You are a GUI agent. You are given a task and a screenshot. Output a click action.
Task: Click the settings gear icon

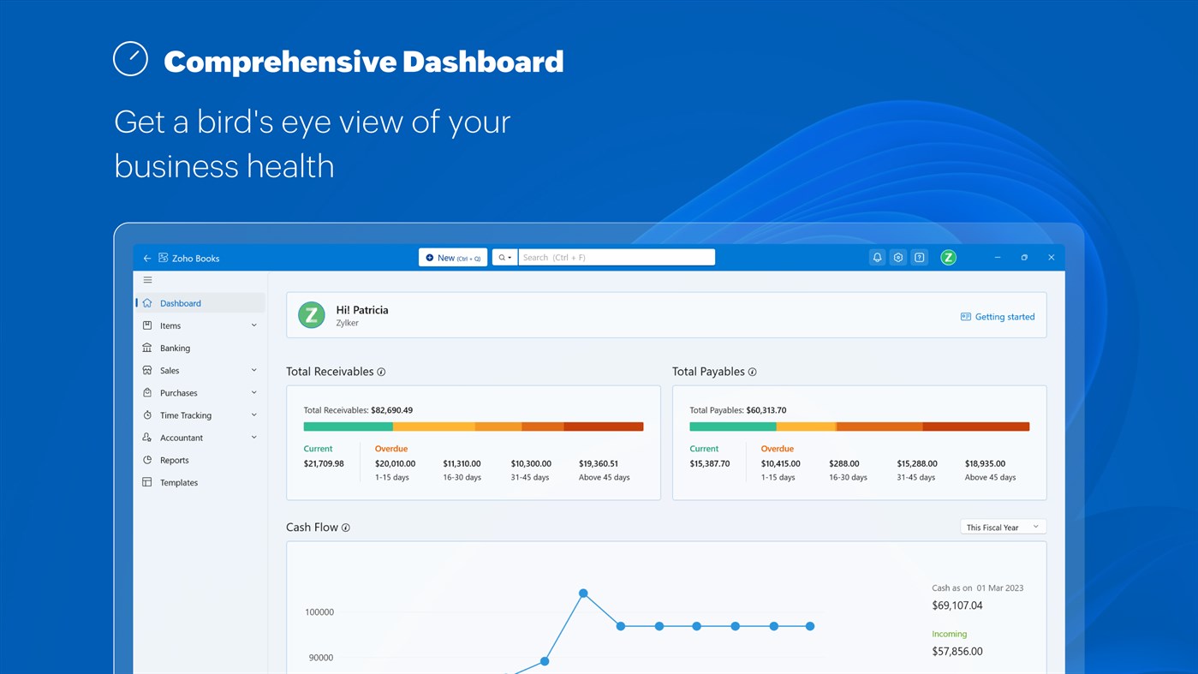(897, 257)
